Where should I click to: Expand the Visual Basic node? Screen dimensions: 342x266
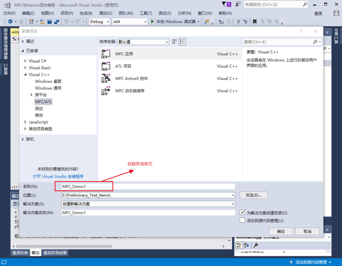[x=25, y=68]
